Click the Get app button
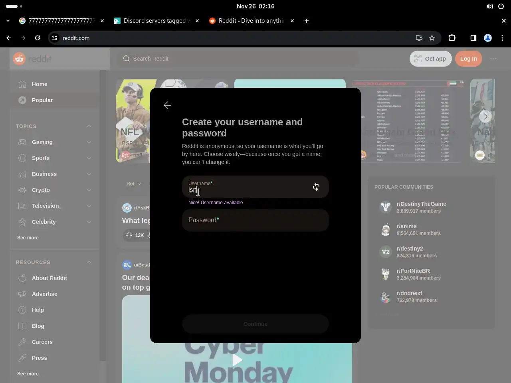Viewport: 511px width, 383px height. click(x=430, y=59)
